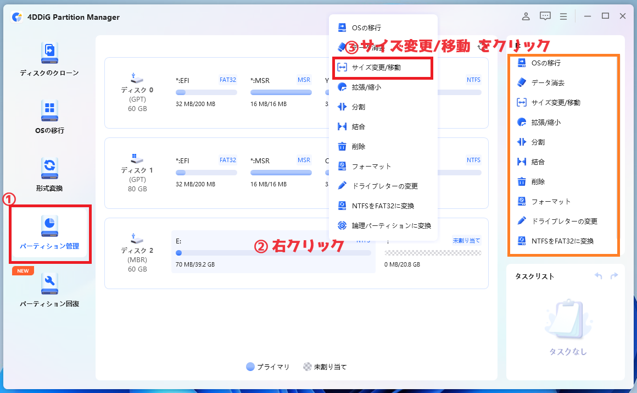This screenshot has height=393, width=637.
Task: Click the プライマリ legend entry
Action: coord(268,367)
